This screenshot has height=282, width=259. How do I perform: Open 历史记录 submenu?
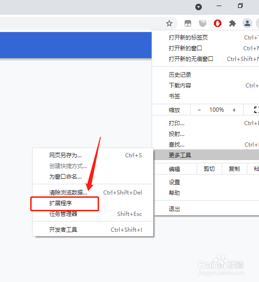coord(206,75)
